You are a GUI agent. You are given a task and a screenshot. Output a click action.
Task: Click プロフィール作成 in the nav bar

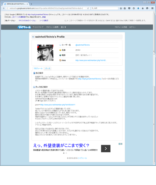[121, 27]
